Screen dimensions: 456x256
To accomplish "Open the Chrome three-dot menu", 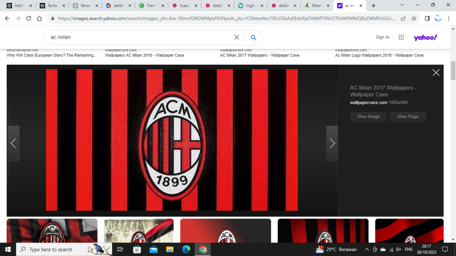I will click(x=449, y=18).
